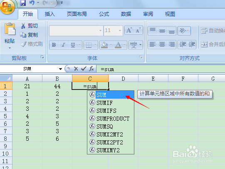Click the 自动换行 wrap text button

[213, 31]
